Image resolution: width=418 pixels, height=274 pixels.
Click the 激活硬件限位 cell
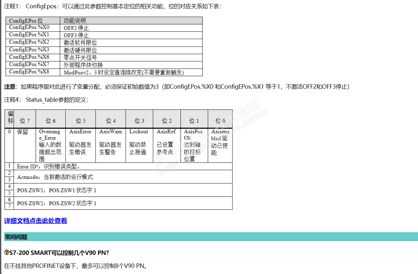131,50
